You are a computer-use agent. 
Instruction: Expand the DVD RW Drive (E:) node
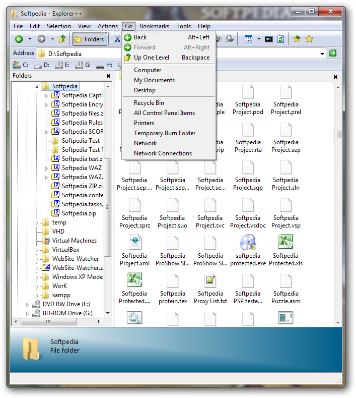[x=28, y=305]
